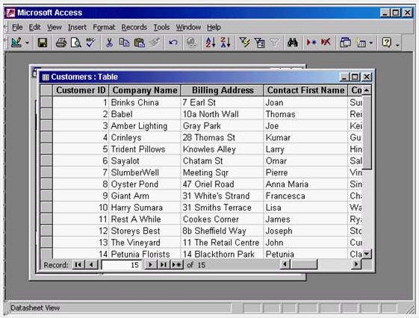
Task: Click the Save toolbar icon
Action: pos(43,43)
